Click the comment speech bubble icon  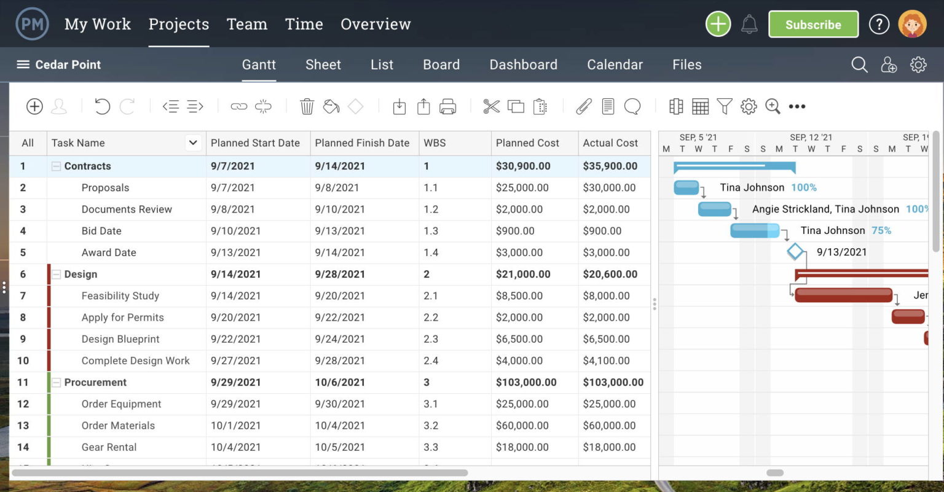[x=632, y=106]
